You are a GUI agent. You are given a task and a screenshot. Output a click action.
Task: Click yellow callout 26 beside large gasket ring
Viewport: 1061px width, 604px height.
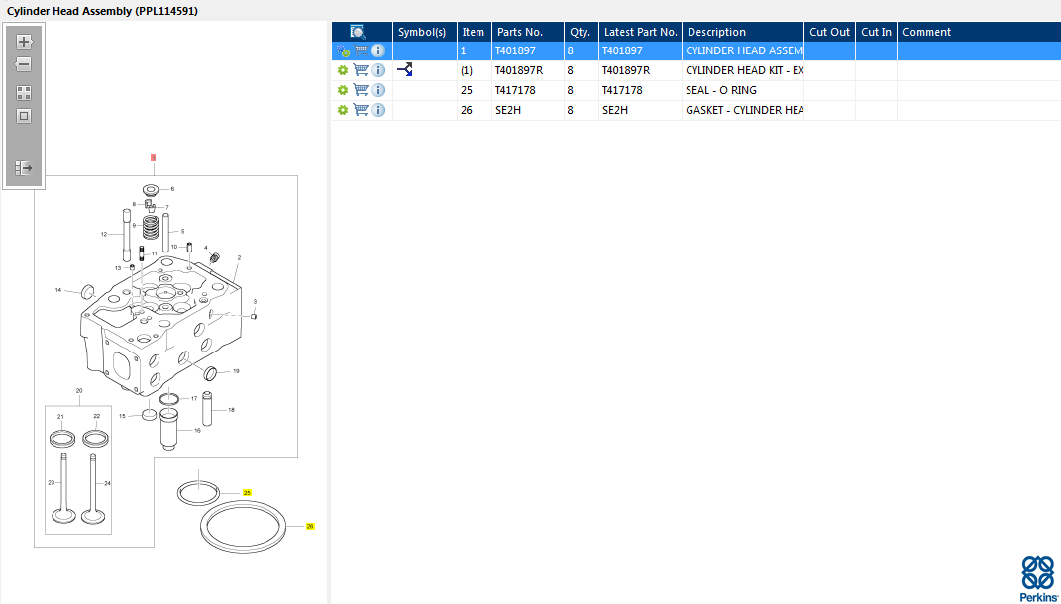tap(310, 526)
